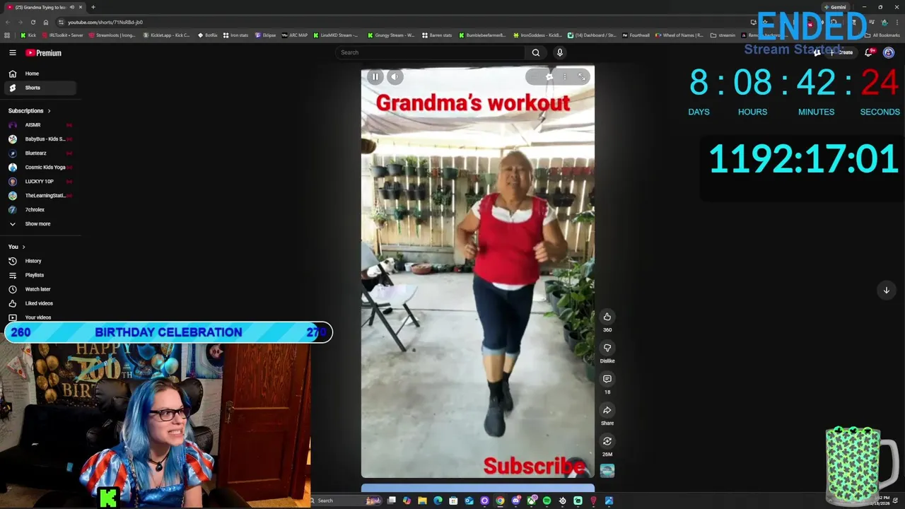Expand the You section
The width and height of the screenshot is (905, 509).
17,247
